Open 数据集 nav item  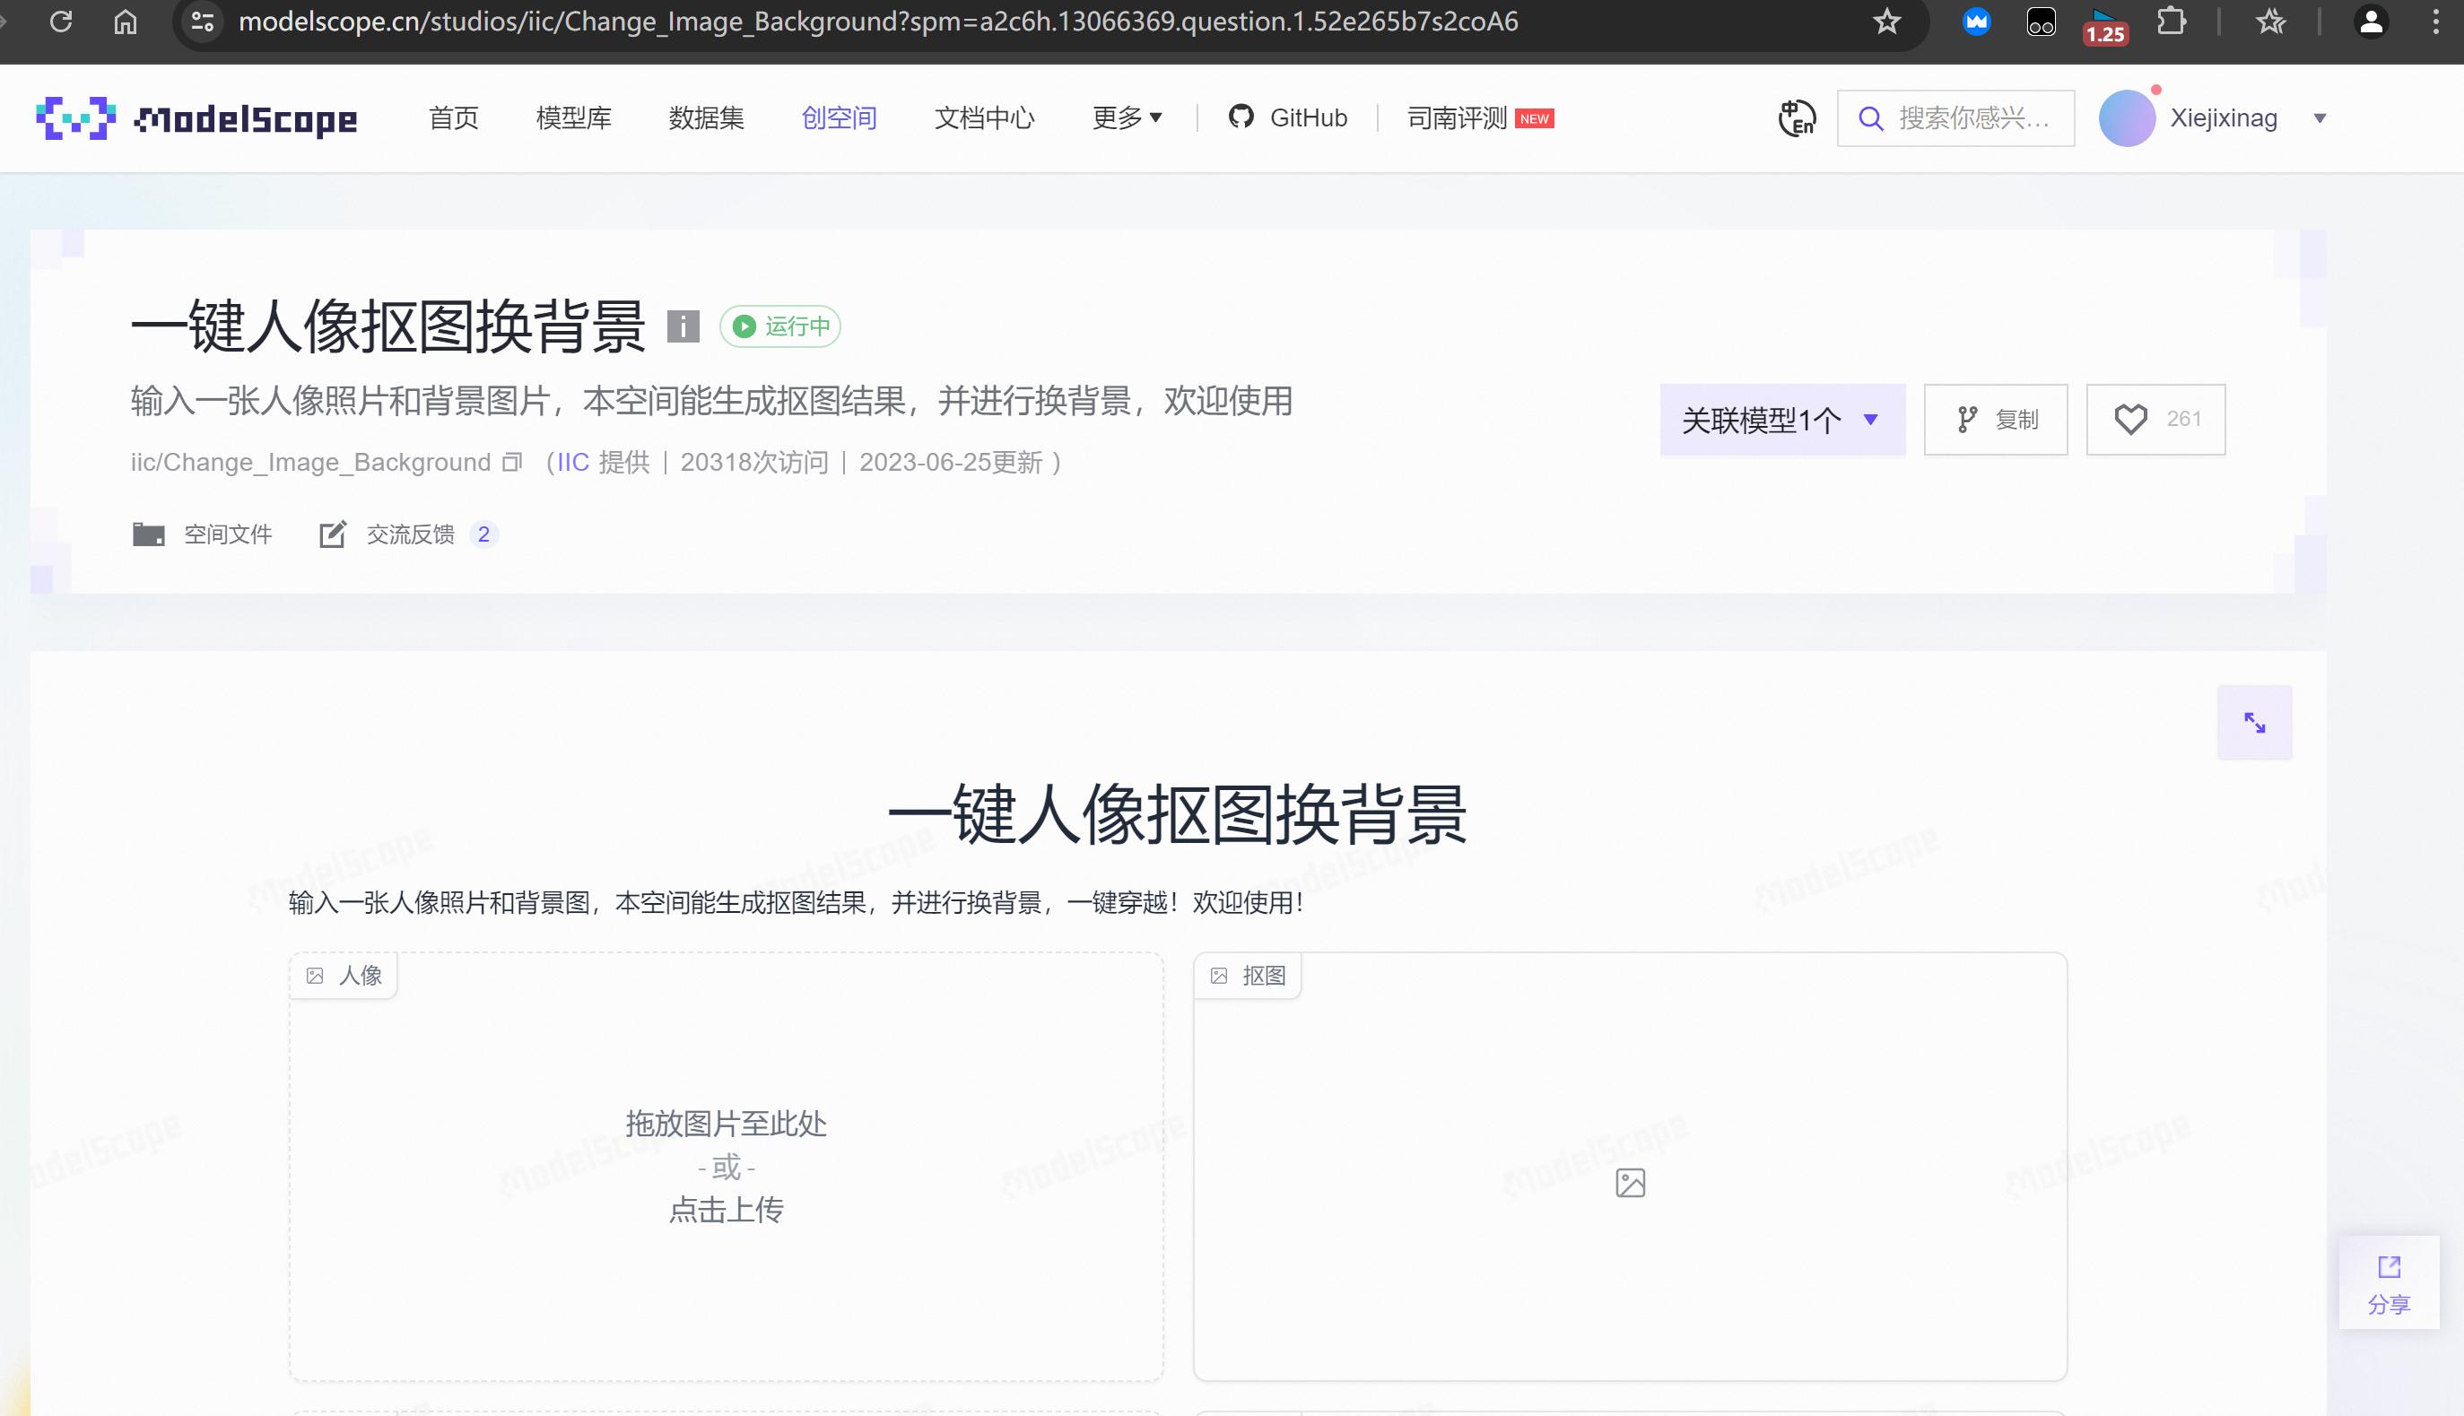point(706,117)
